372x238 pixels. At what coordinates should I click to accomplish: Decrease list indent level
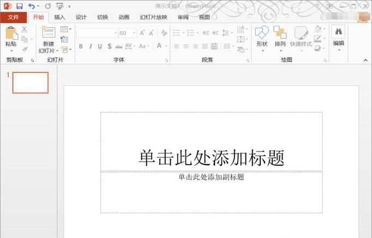click(206, 33)
